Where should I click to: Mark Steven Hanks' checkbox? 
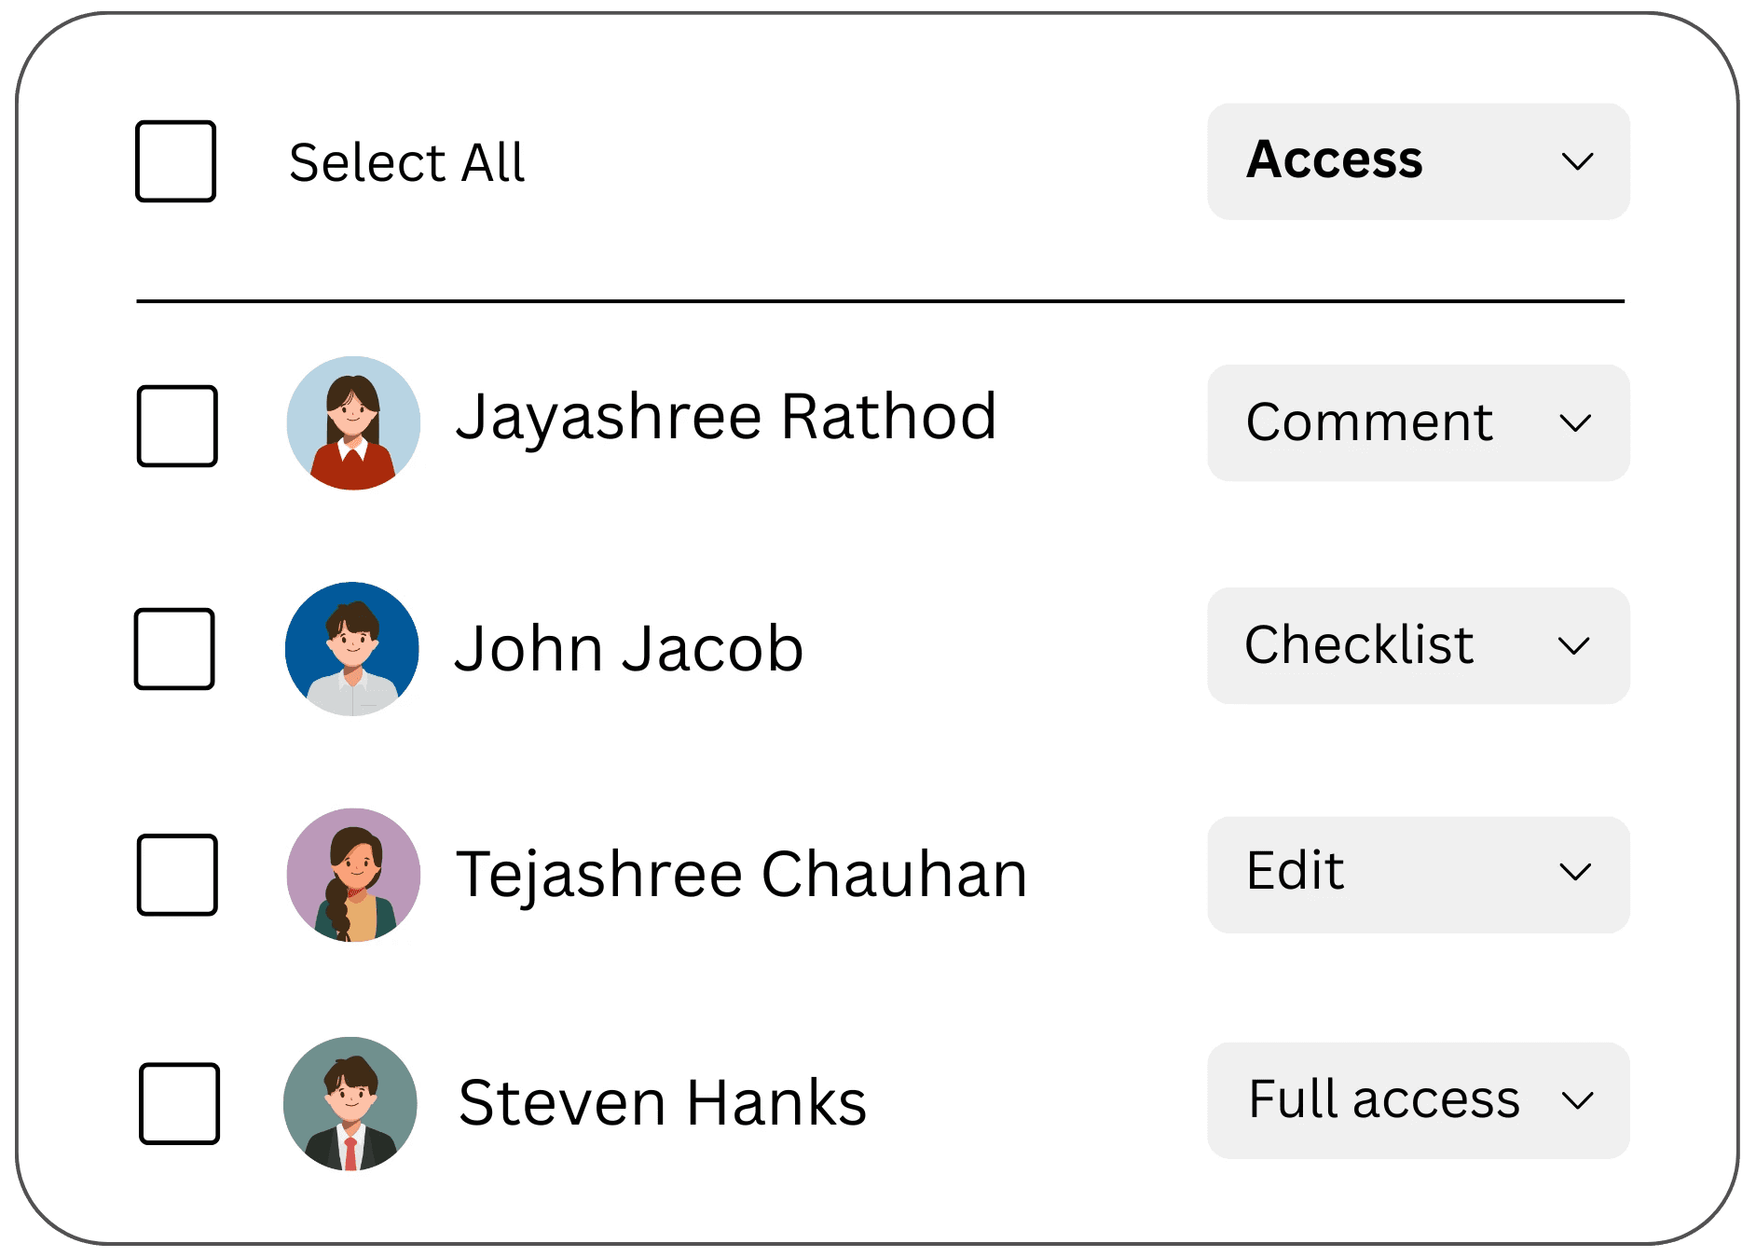click(x=179, y=1103)
